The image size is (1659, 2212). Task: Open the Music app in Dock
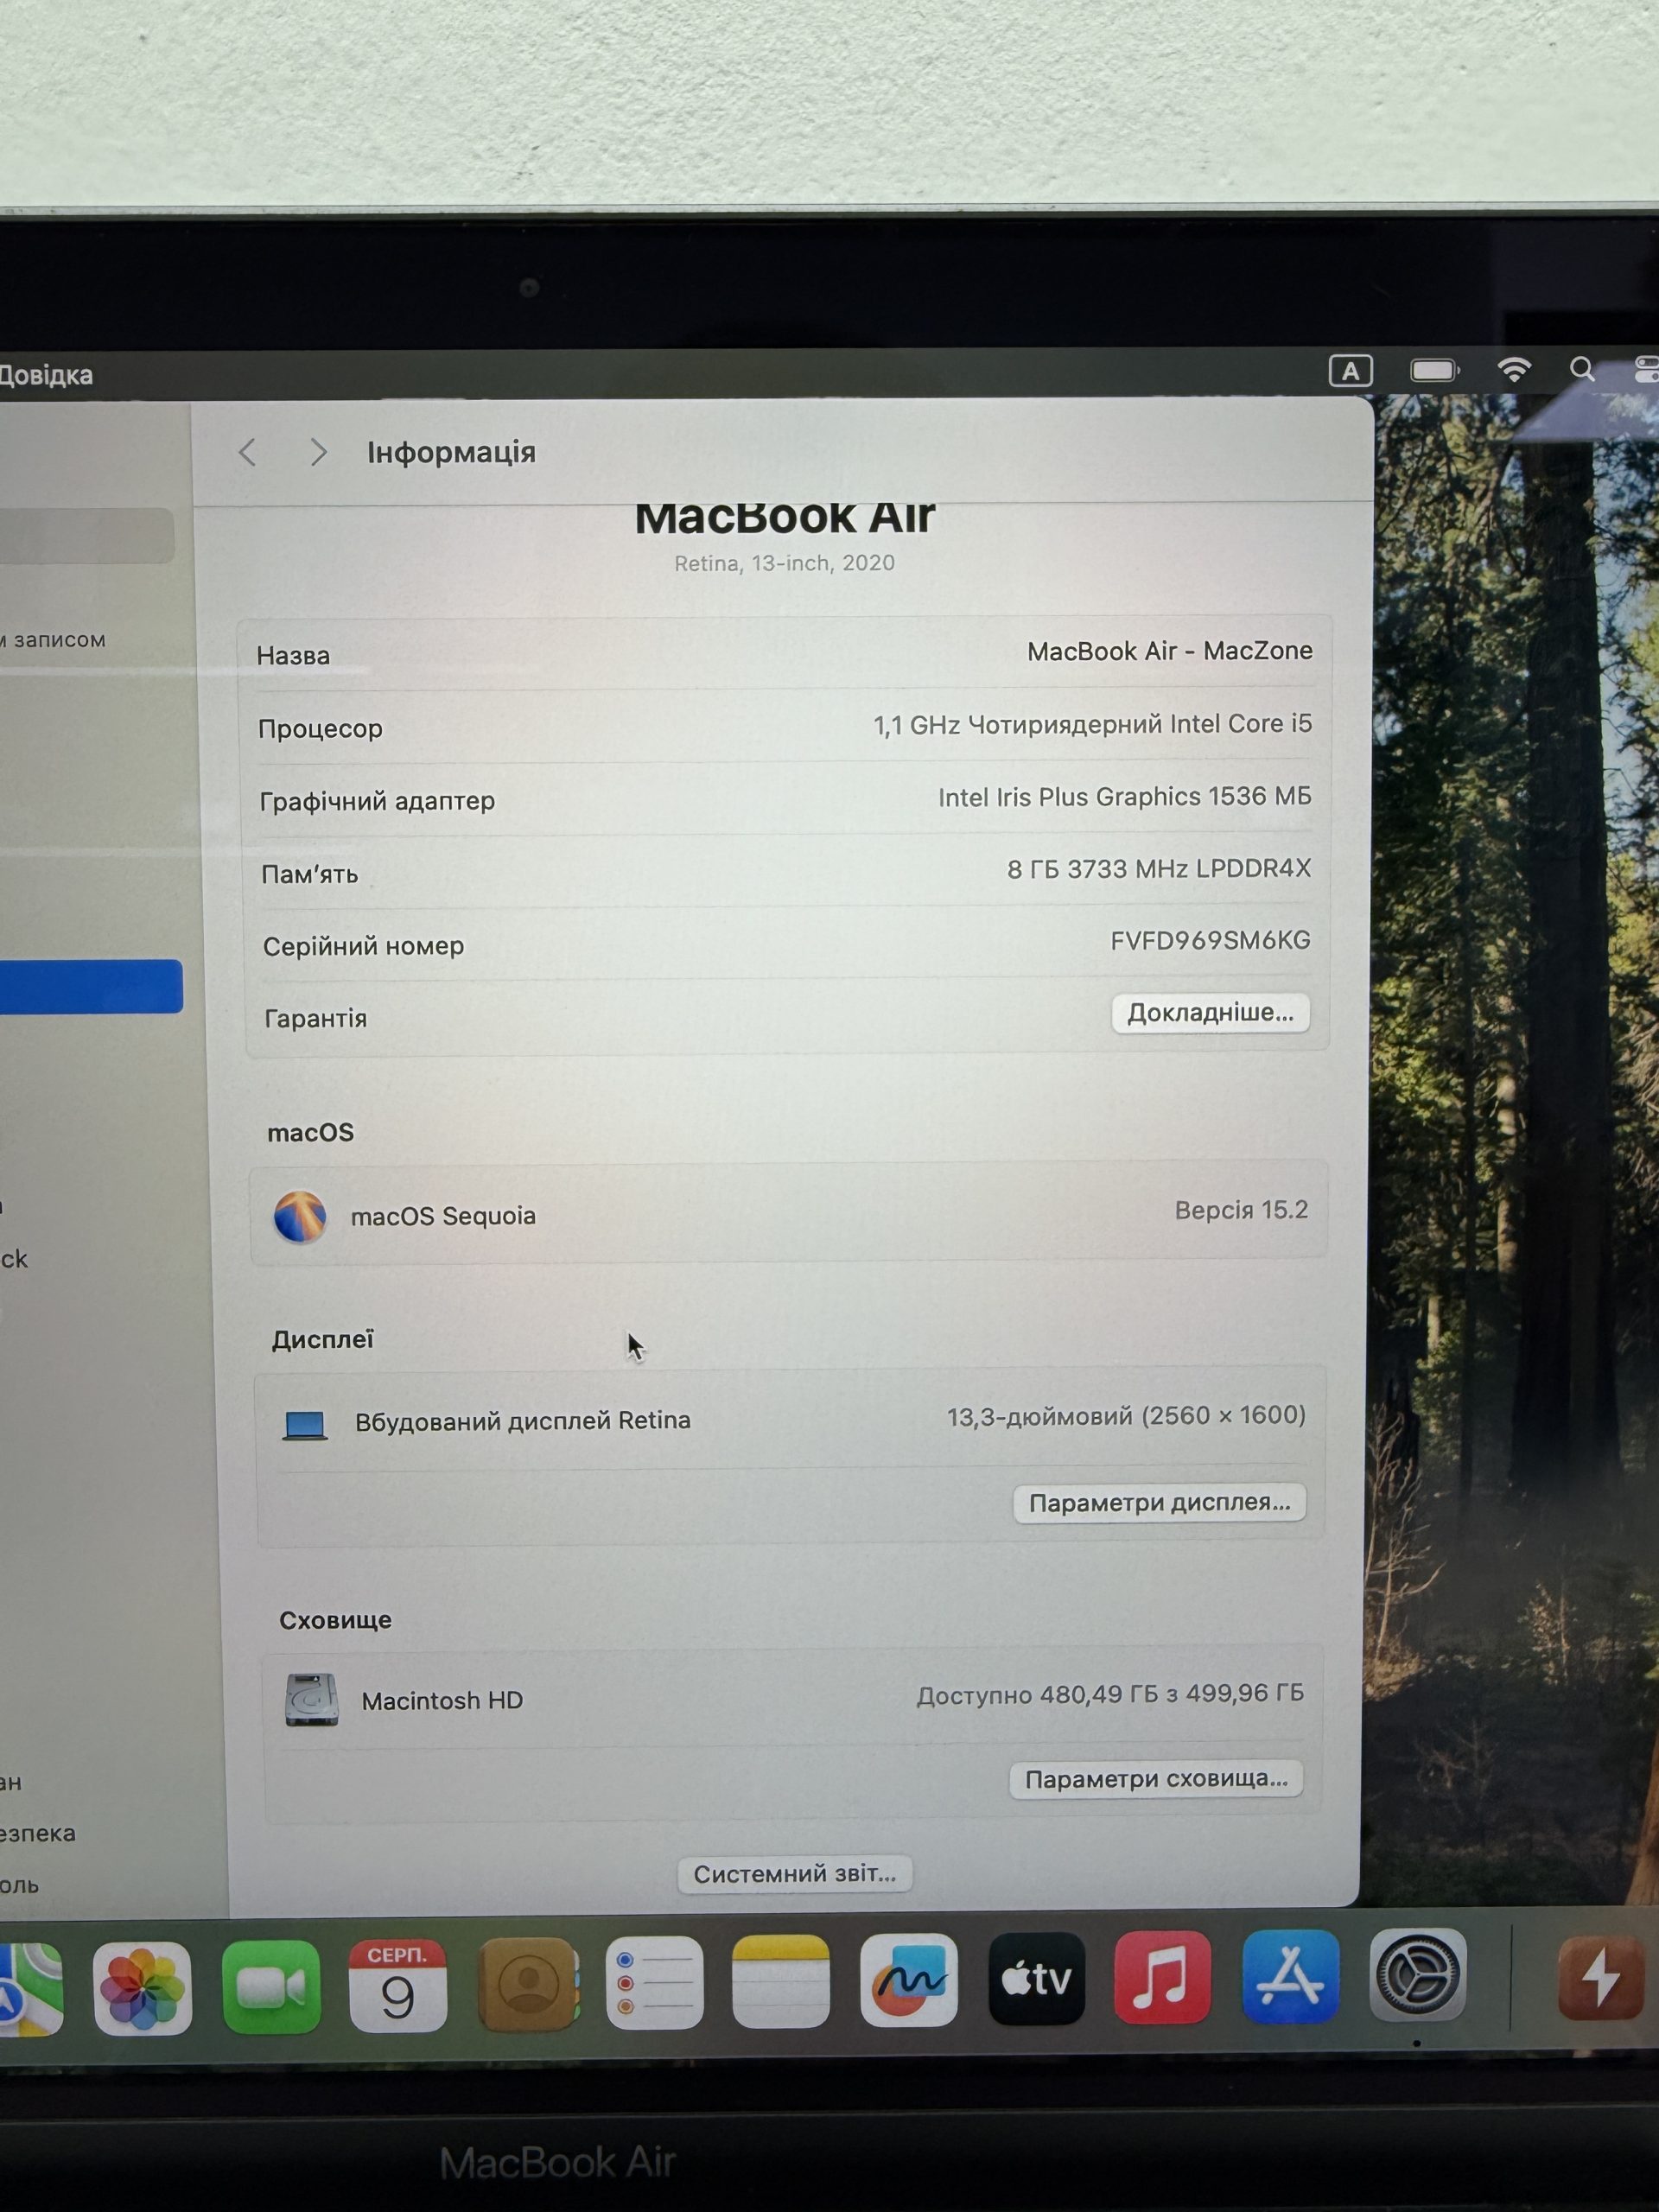[x=1162, y=1977]
